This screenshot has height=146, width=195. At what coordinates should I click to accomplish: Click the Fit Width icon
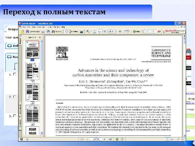click(100, 32)
